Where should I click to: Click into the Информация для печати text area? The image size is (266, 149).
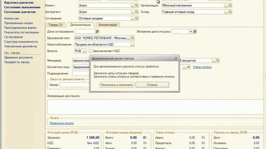tap(155, 107)
